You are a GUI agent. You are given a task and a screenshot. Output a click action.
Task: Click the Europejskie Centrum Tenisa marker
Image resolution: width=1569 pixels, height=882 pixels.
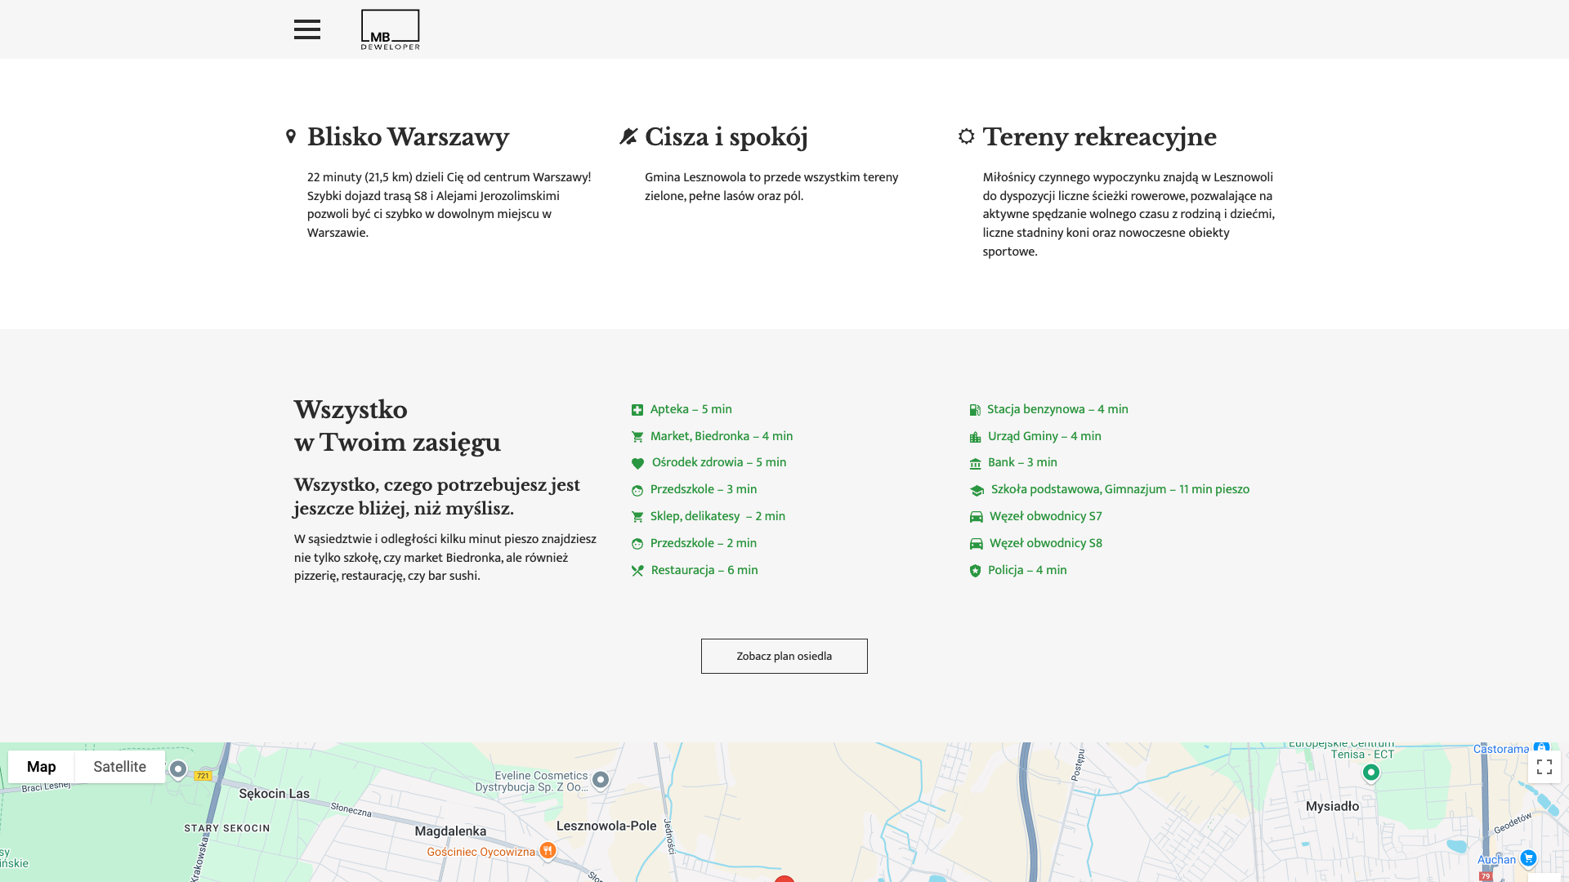[x=1371, y=772]
